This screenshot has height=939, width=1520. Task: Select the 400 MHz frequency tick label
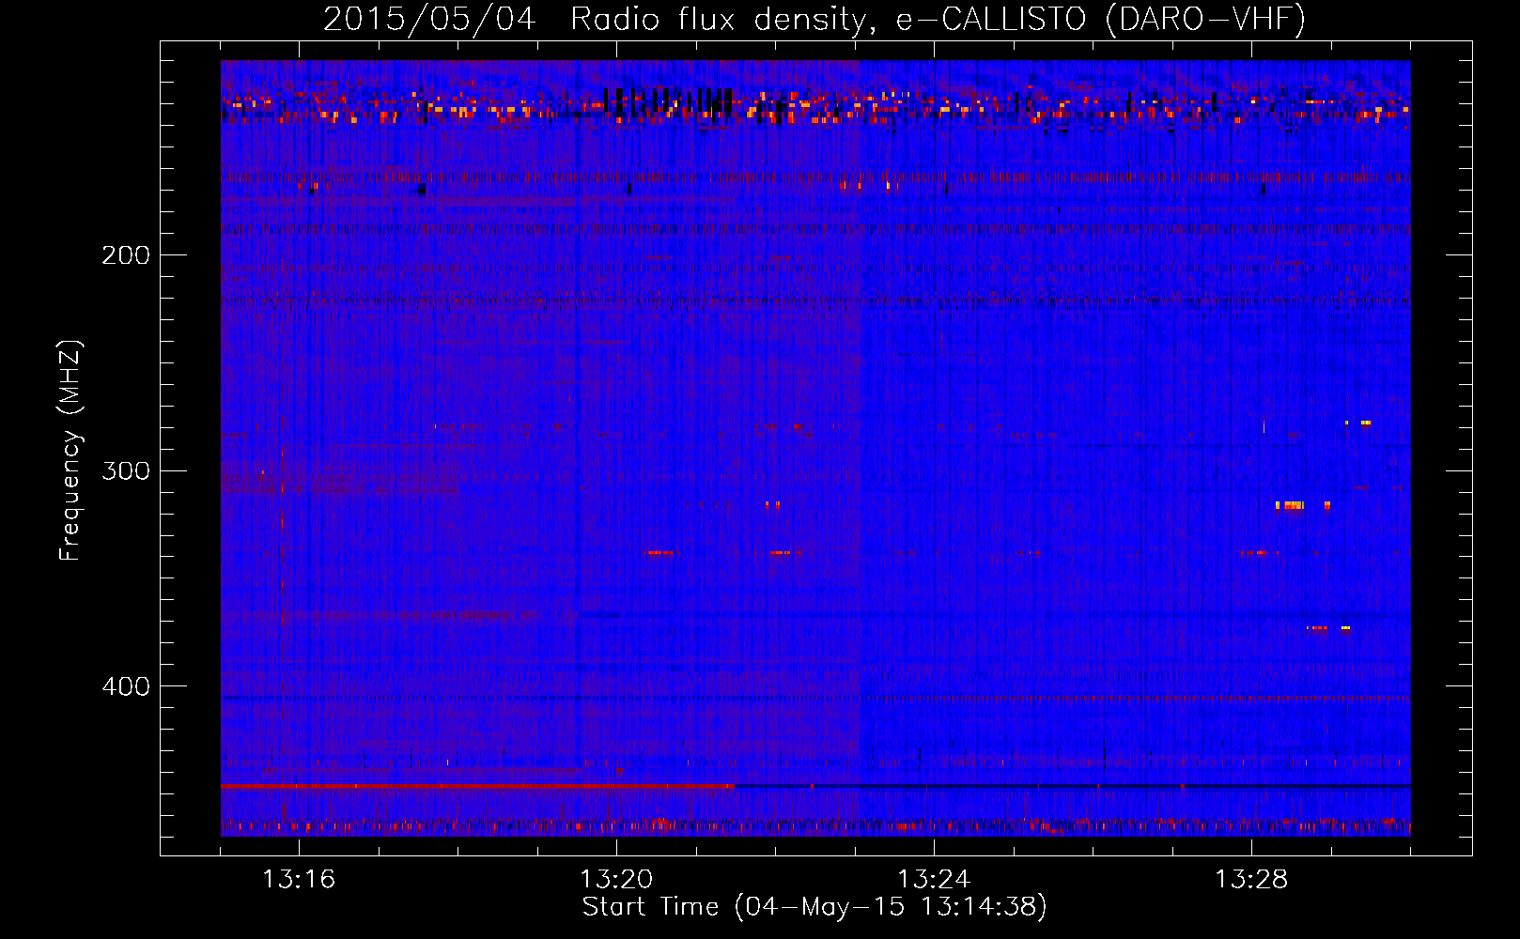[x=125, y=686]
